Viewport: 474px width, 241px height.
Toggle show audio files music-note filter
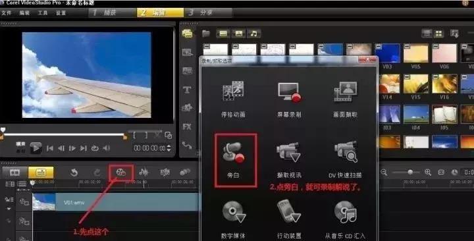tap(254, 34)
